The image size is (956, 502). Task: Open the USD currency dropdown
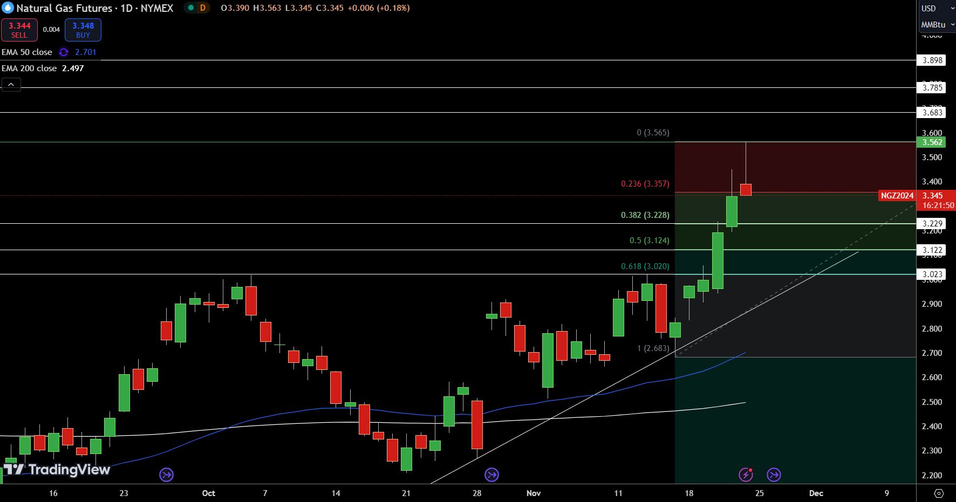[x=938, y=8]
